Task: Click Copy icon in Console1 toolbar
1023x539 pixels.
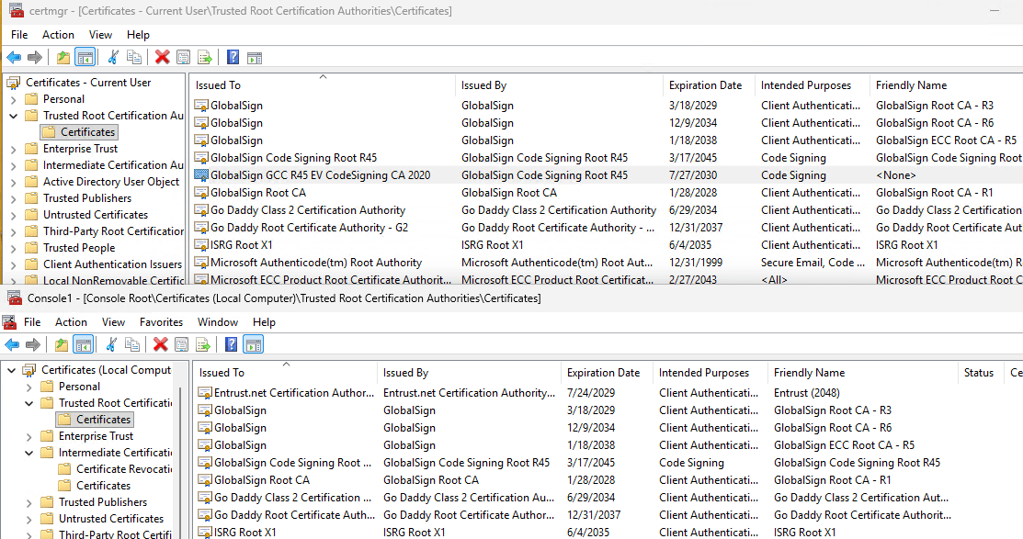Action: click(131, 344)
